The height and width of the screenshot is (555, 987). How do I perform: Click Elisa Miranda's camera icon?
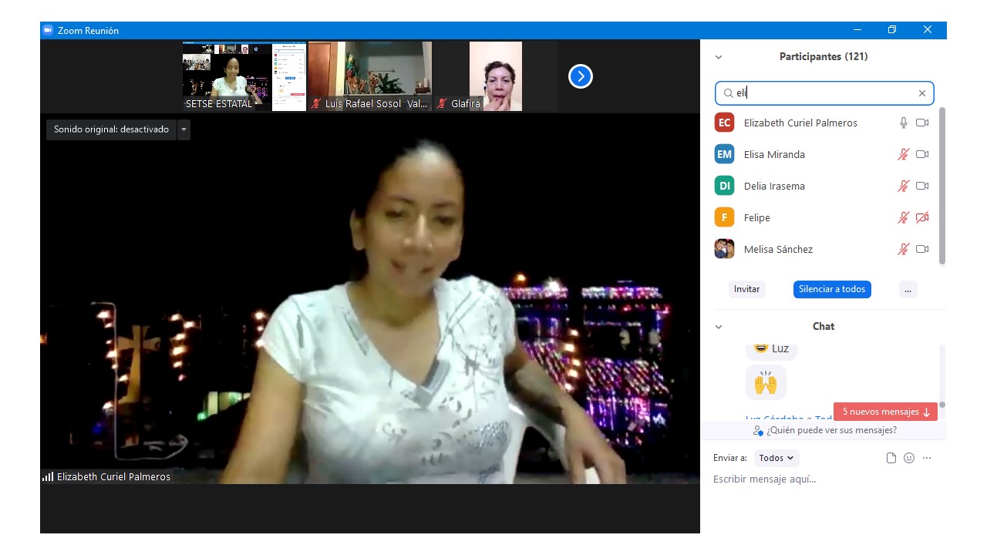[922, 154]
